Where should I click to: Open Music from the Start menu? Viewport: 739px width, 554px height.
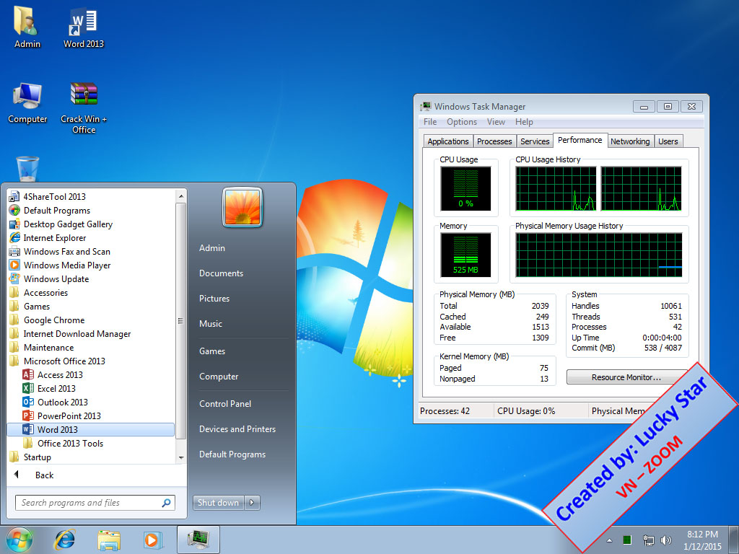(x=210, y=324)
